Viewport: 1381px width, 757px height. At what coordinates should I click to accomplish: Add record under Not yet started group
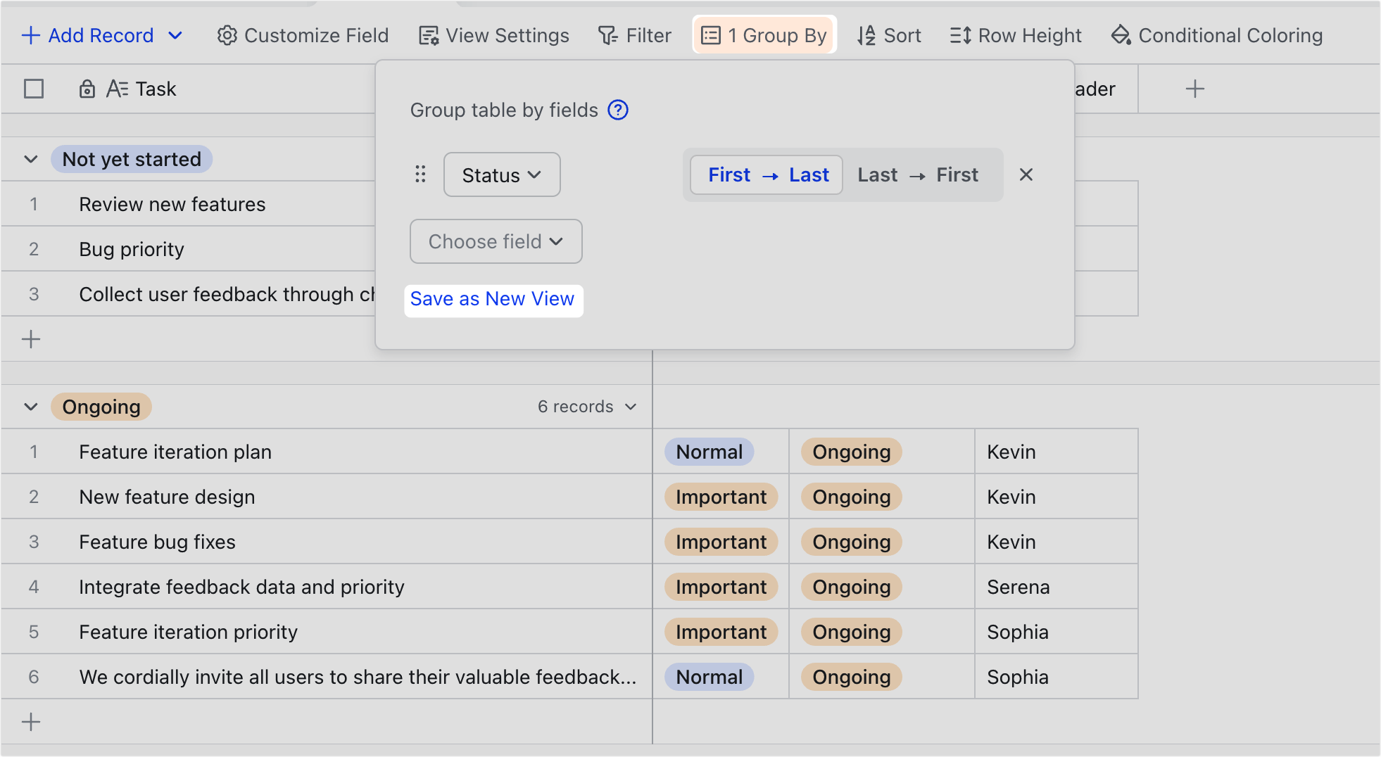point(31,339)
